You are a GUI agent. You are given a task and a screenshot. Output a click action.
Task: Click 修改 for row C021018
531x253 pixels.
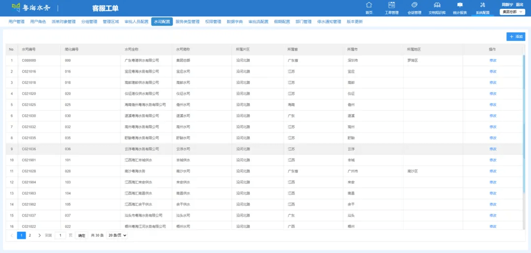(x=493, y=83)
